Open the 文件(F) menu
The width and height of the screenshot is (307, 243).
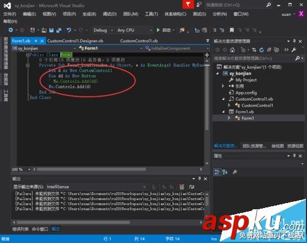pos(10,14)
